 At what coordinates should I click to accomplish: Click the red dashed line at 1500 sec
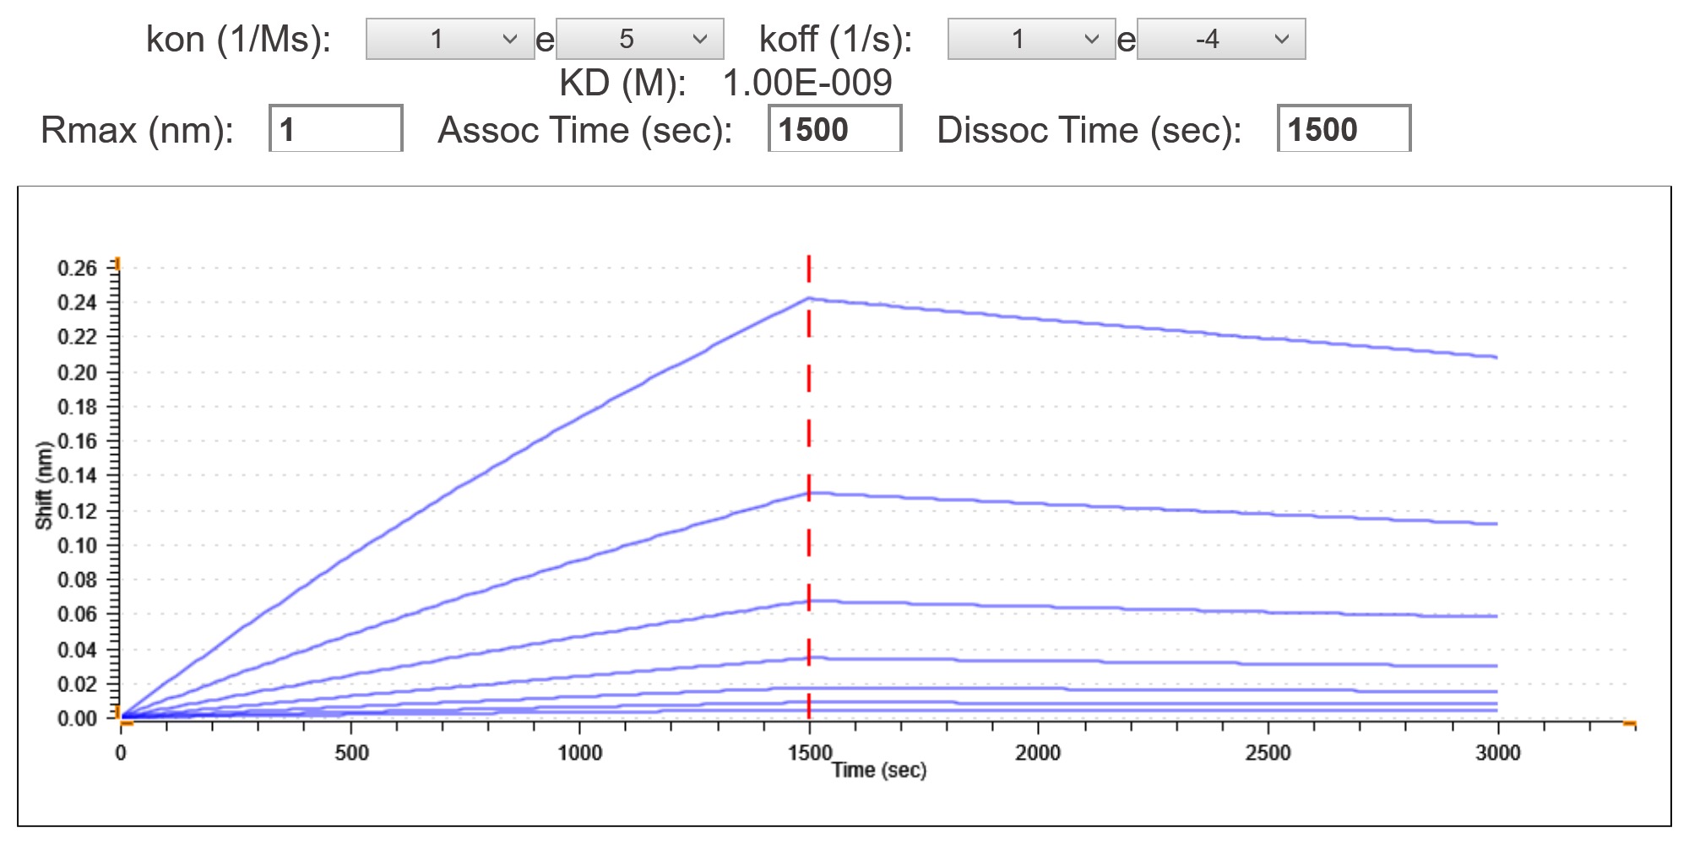[x=809, y=405]
